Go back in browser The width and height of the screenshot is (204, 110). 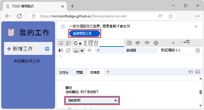8,16
